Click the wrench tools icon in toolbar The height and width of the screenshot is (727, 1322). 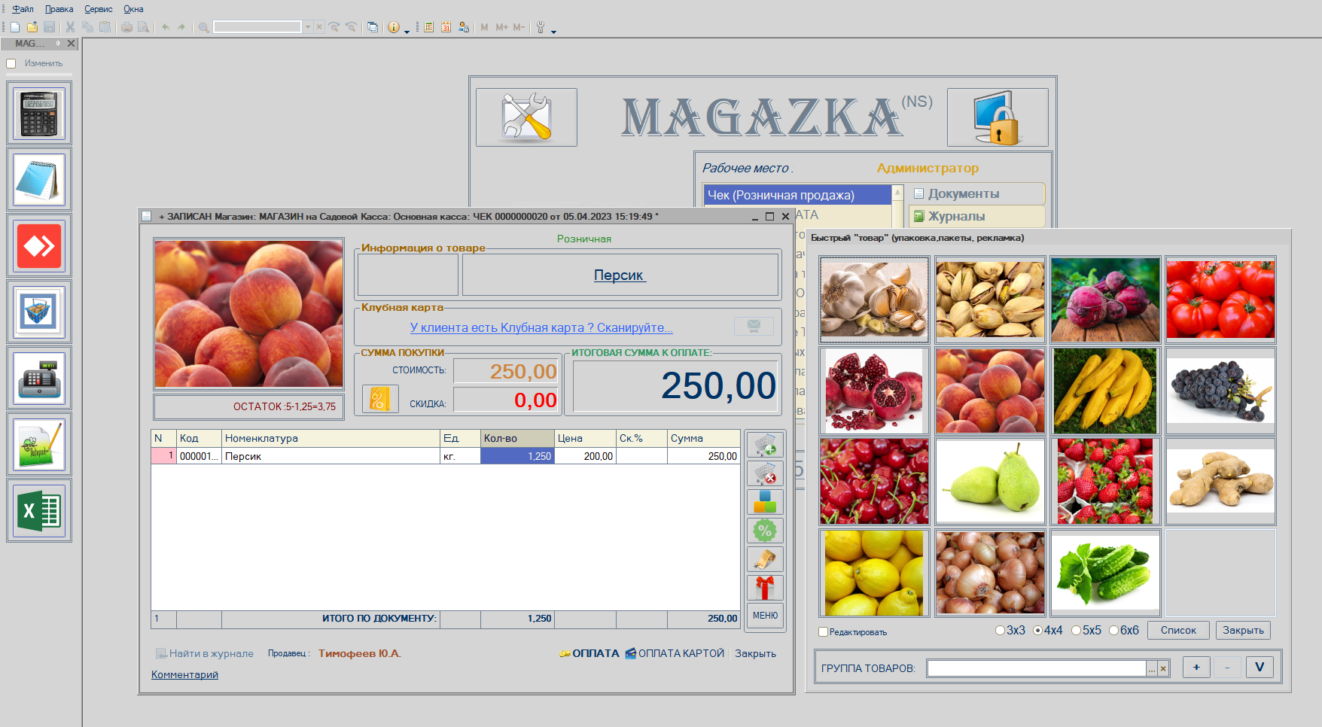click(540, 27)
